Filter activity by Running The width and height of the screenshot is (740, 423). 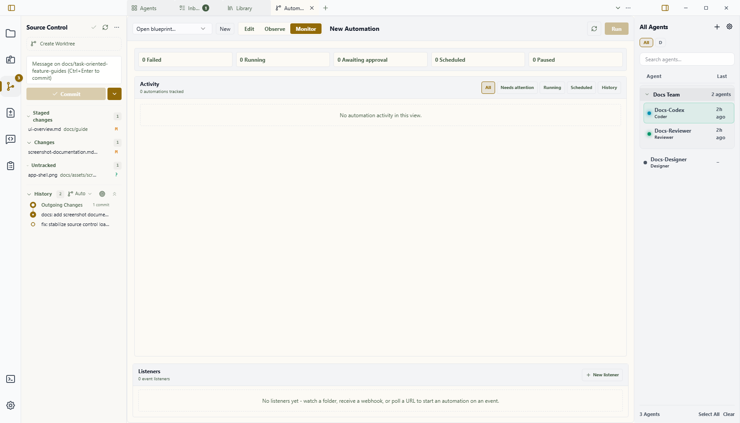pos(552,88)
